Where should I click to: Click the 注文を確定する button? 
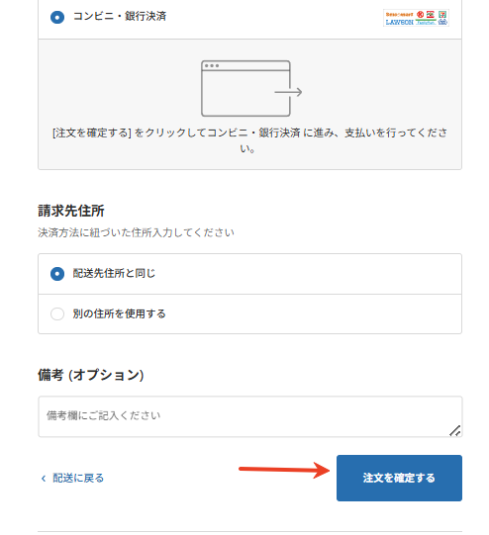coord(399,478)
